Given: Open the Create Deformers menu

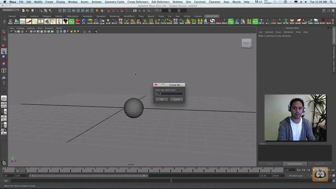Looking at the screenshot, I should pos(138,2).
